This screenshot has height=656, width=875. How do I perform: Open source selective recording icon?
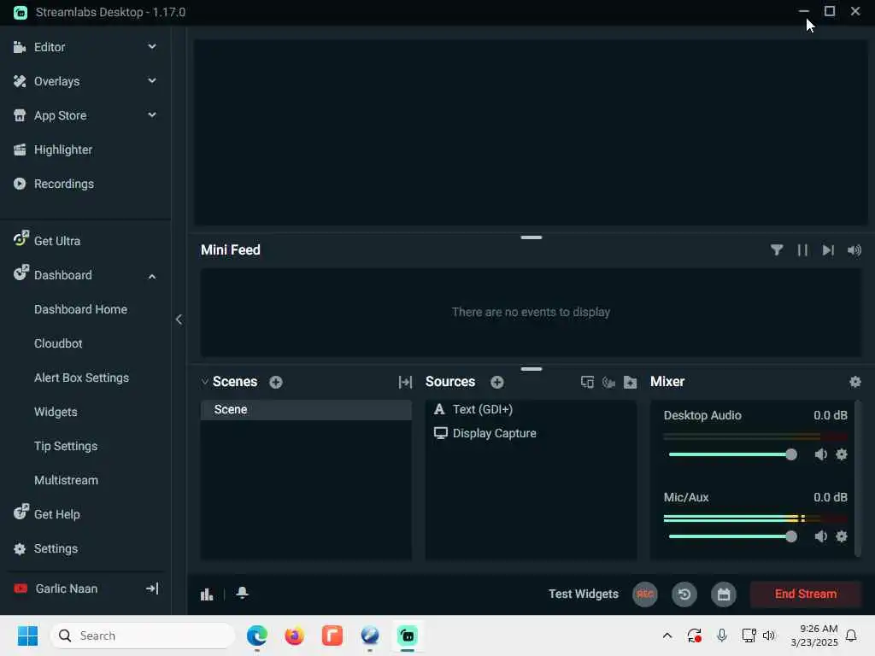click(x=587, y=382)
